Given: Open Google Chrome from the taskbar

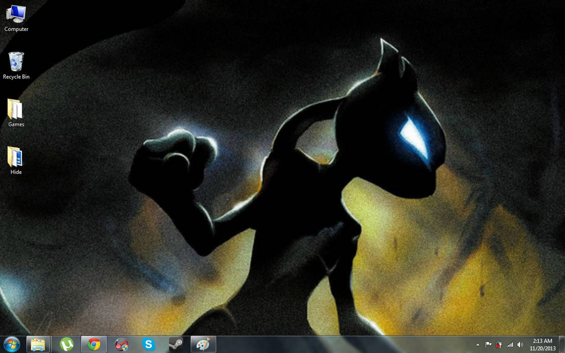Looking at the screenshot, I should (x=93, y=344).
